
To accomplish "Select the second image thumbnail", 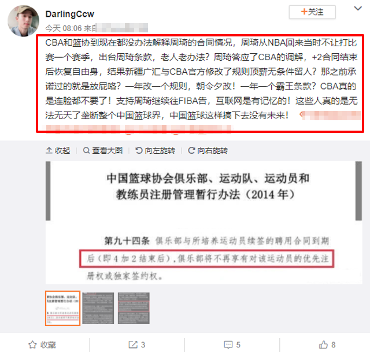I will (x=98, y=308).
